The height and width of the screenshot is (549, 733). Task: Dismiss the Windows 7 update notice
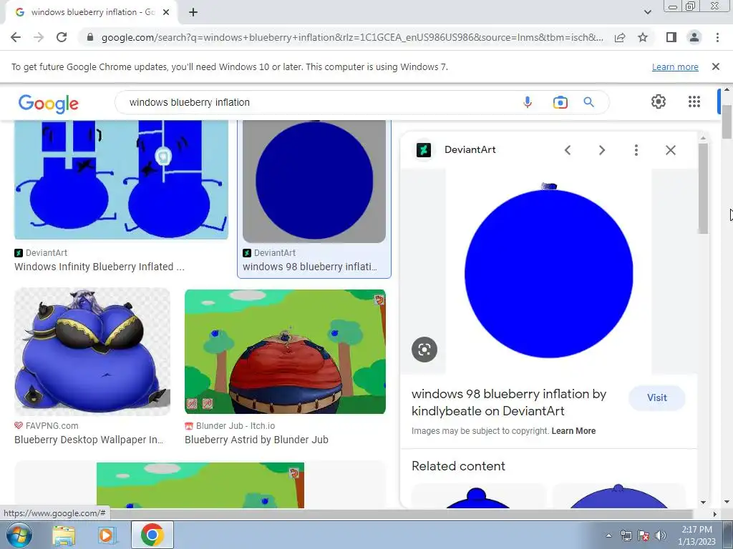coord(716,66)
